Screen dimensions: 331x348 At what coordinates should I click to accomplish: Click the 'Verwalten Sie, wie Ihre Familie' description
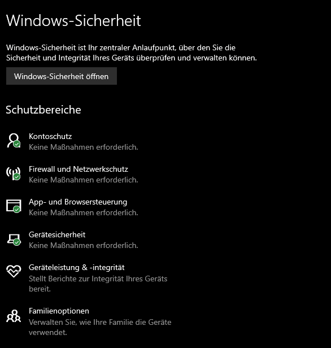[100, 327]
